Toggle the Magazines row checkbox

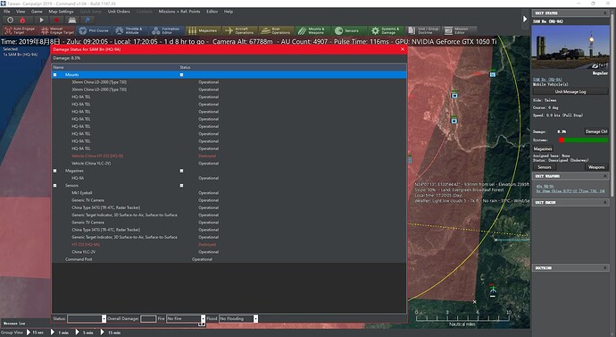click(54, 171)
